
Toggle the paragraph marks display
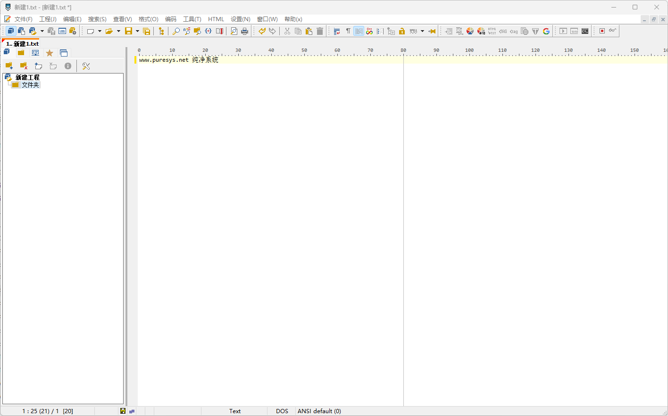click(x=348, y=31)
